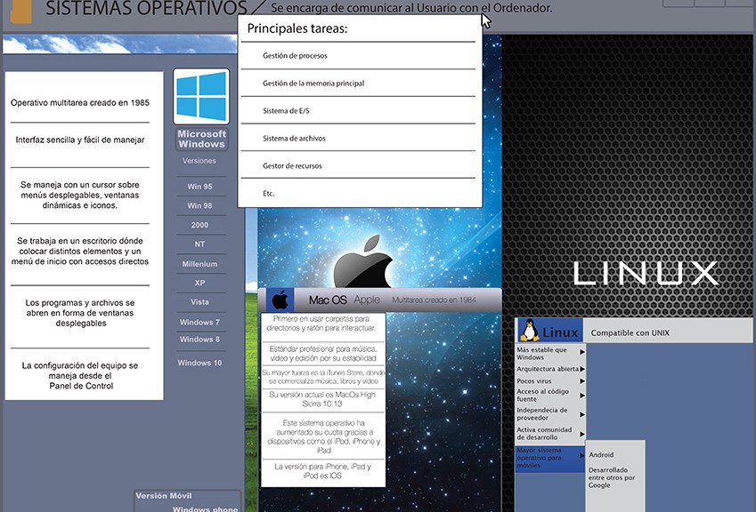This screenshot has width=756, height=512.
Task: Click the Millenium version button
Action: 199,264
